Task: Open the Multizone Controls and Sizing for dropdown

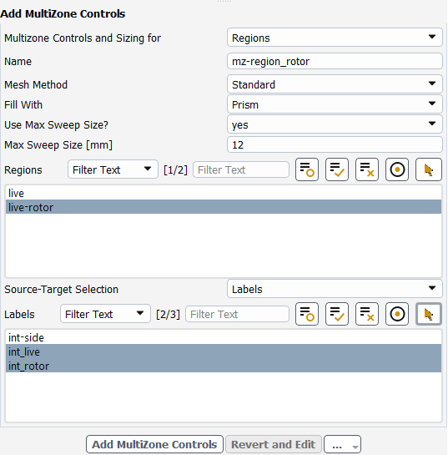Action: coord(335,38)
